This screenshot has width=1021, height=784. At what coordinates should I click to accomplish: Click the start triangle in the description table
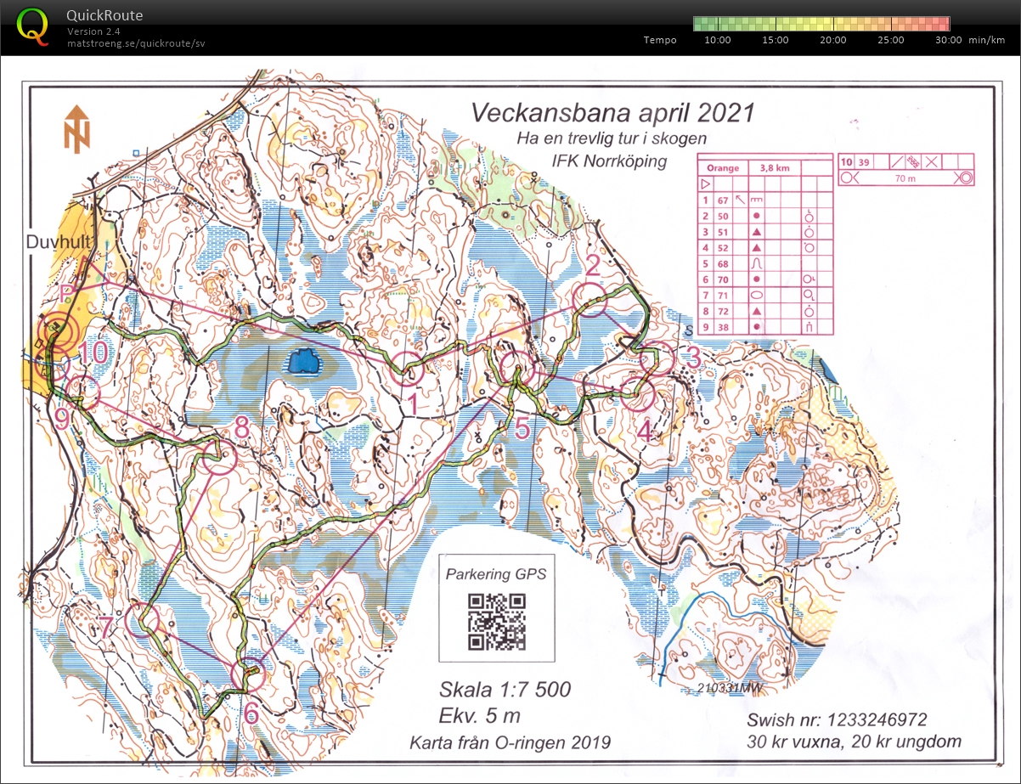(x=704, y=183)
